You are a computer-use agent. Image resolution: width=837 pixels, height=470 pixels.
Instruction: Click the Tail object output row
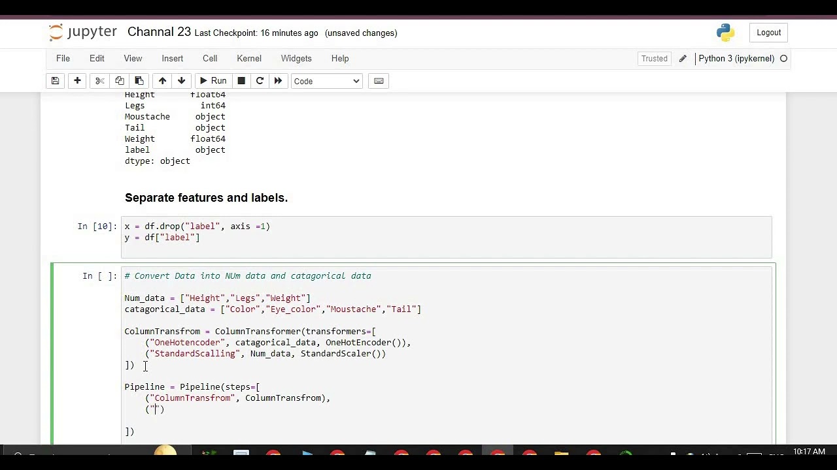pyautogui.click(x=175, y=128)
